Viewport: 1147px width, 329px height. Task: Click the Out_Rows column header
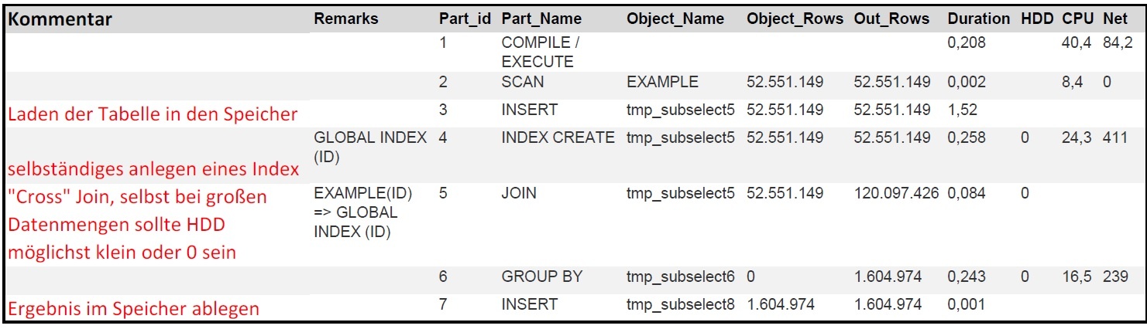(890, 19)
